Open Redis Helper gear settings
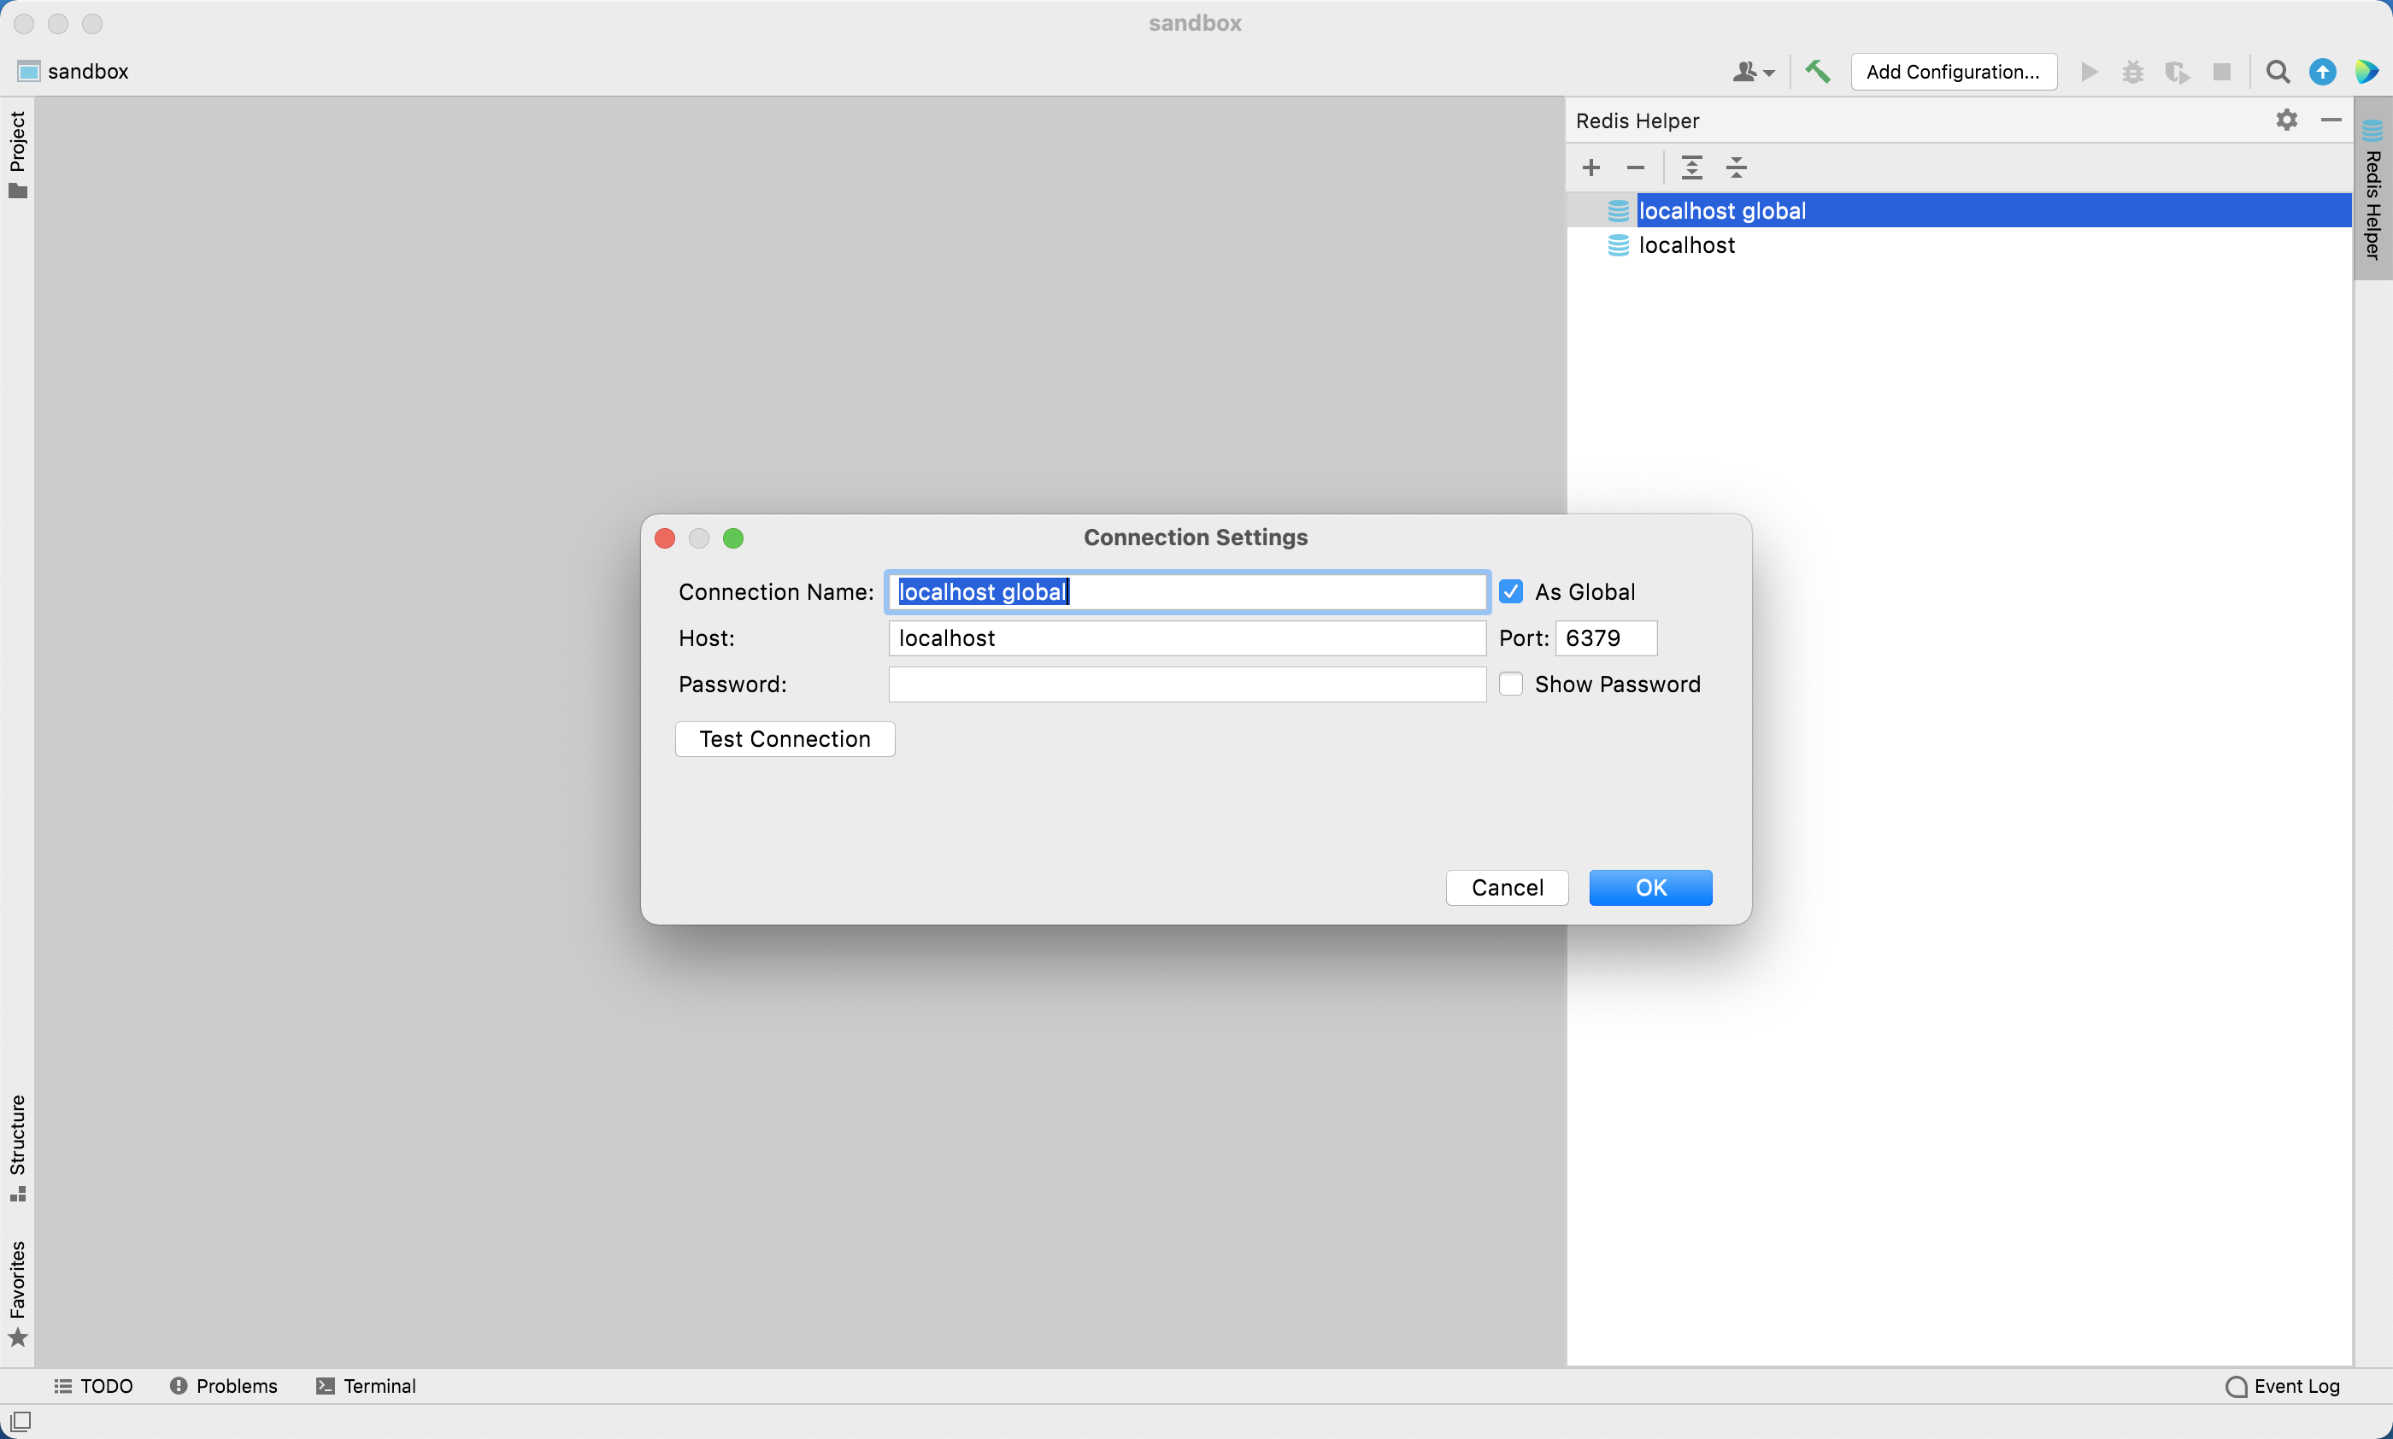The image size is (2393, 1439). pyautogui.click(x=2286, y=120)
